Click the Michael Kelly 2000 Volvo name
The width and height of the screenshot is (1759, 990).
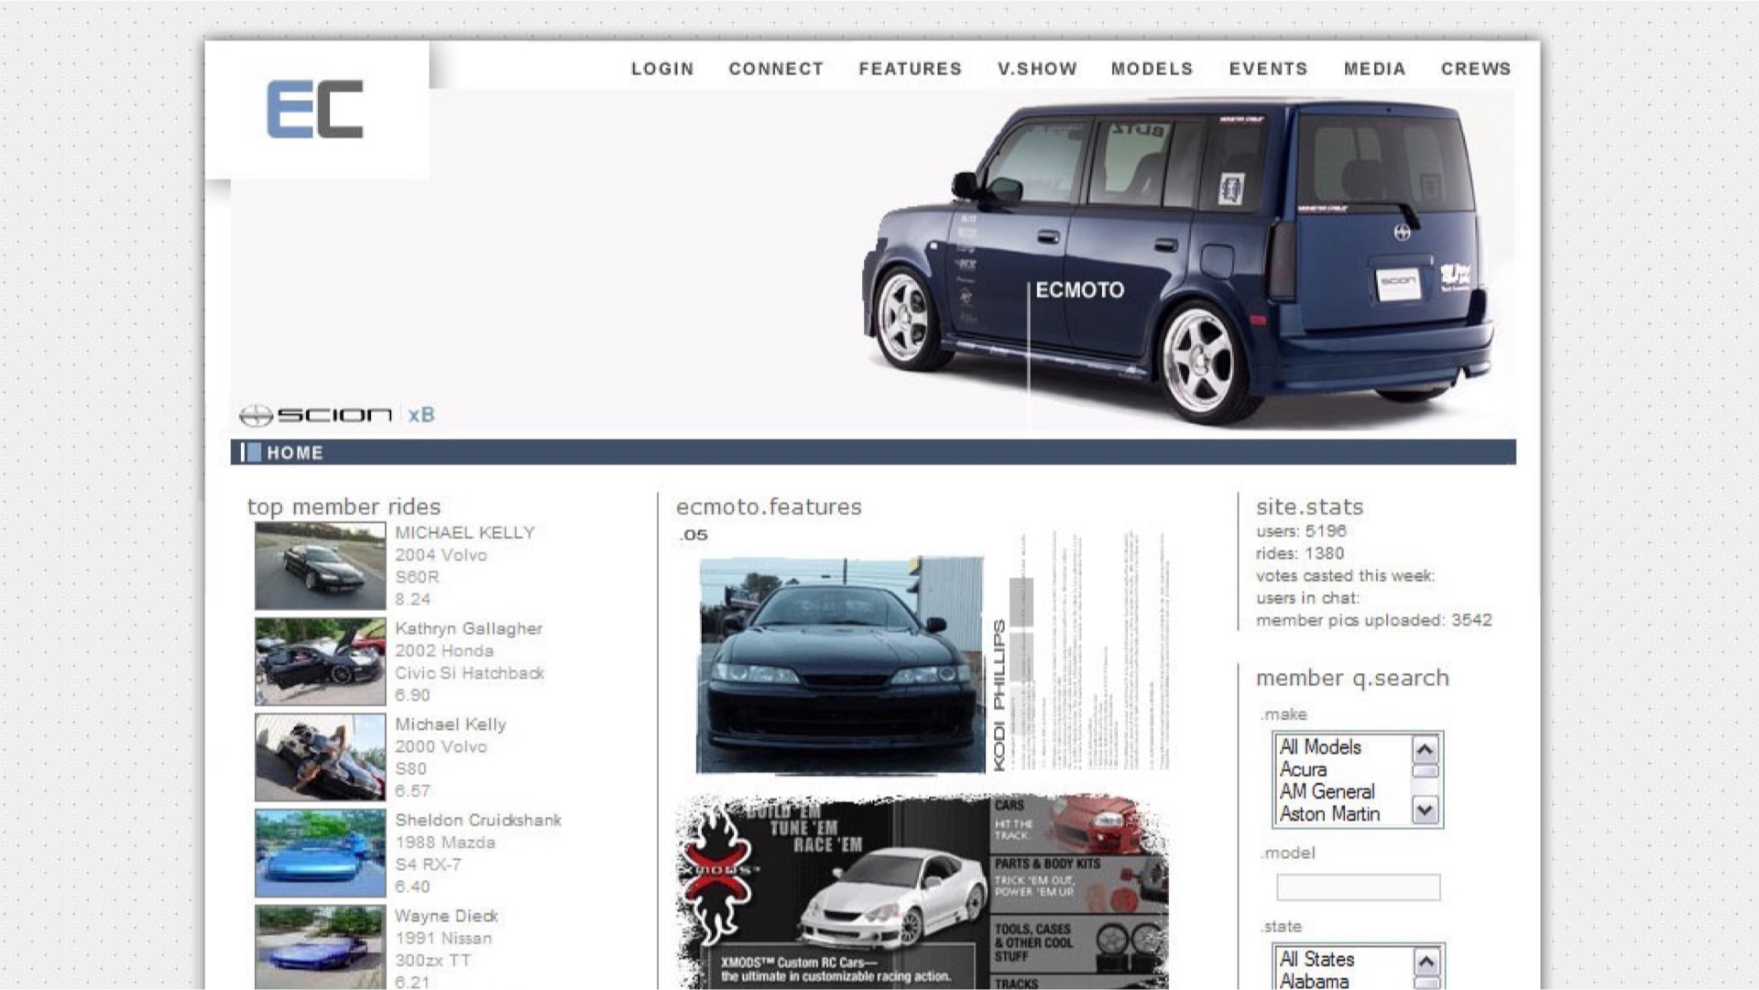click(450, 724)
